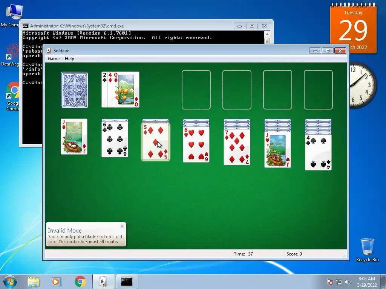The image size is (386, 289).
Task: Select the 5 of diamonds card
Action: click(x=155, y=142)
